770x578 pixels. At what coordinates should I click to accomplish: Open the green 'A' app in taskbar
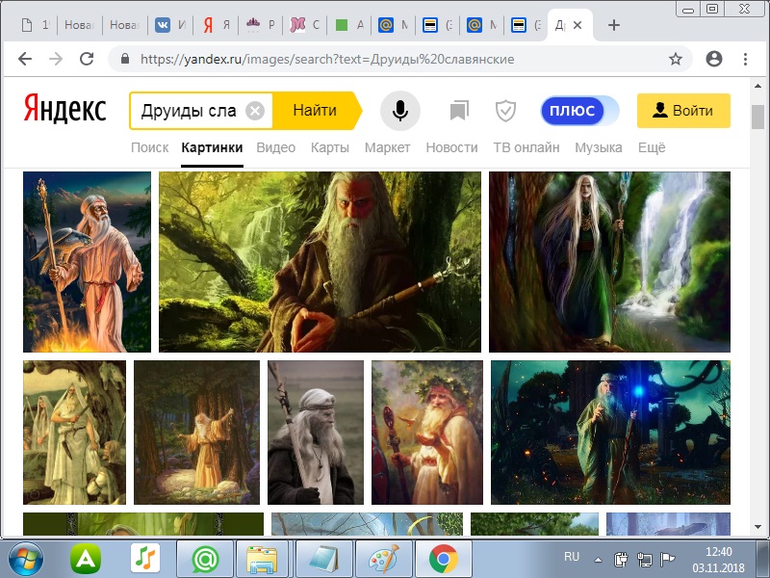86,559
